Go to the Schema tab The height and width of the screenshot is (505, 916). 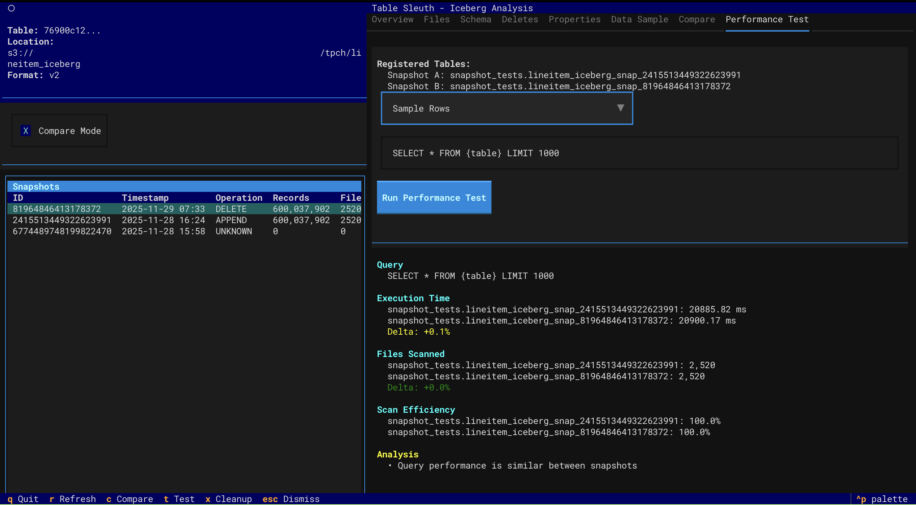pyautogui.click(x=475, y=19)
